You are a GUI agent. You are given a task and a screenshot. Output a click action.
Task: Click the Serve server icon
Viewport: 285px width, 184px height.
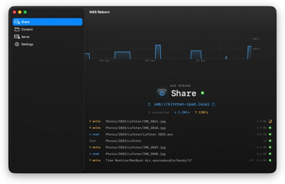point(17,37)
